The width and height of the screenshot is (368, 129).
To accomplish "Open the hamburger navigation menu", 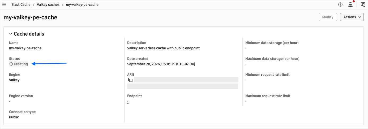I will coord(4,5).
